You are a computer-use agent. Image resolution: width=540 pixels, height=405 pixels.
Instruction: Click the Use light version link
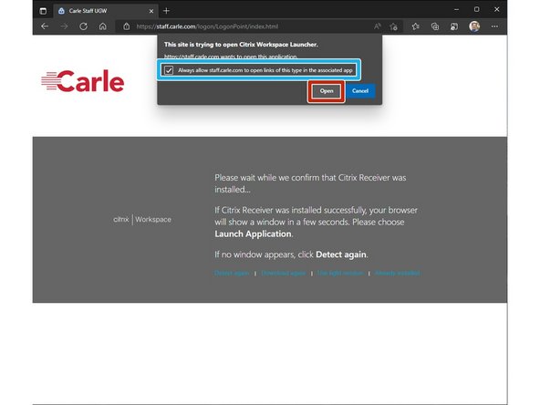(340, 273)
